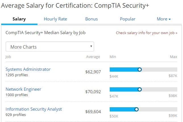Screen dimensions: 183x122
Task: Click Check salary info for your own job
Action: point(147,33)
